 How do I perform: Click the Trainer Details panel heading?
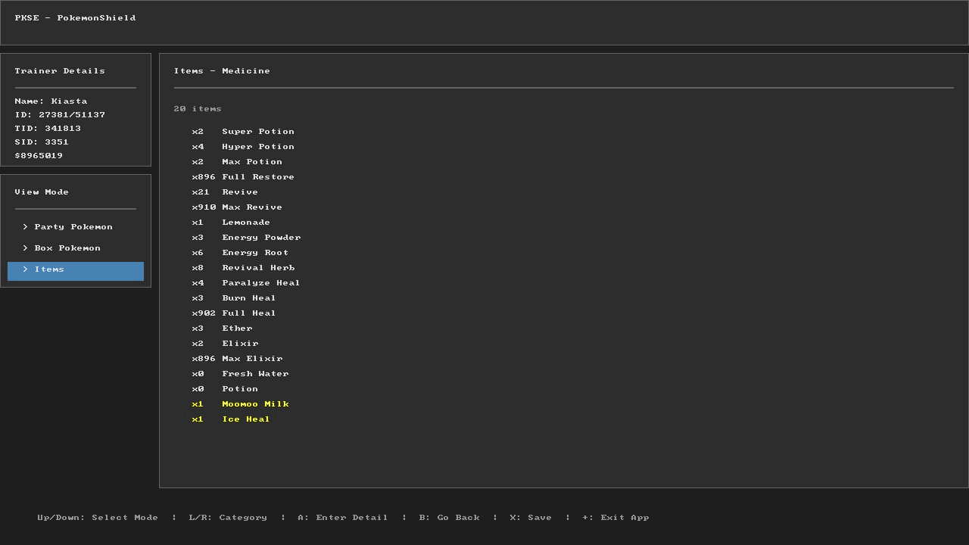[60, 71]
